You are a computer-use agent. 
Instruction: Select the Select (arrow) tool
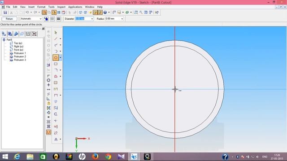tap(56, 33)
